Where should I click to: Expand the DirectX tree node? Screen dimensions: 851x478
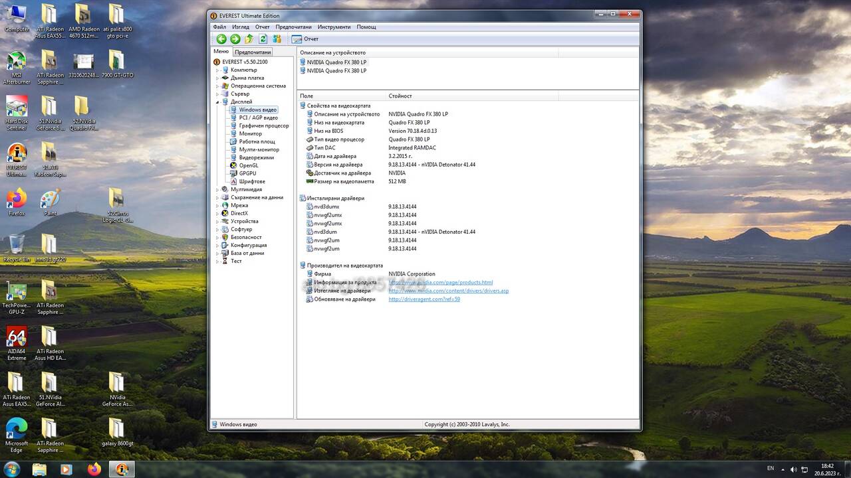coord(217,213)
